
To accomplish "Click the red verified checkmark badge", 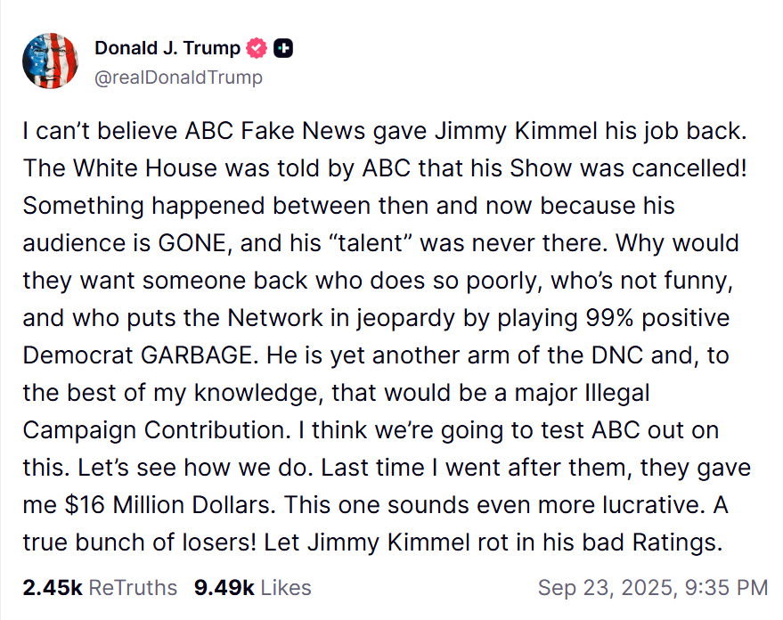I will [x=257, y=48].
